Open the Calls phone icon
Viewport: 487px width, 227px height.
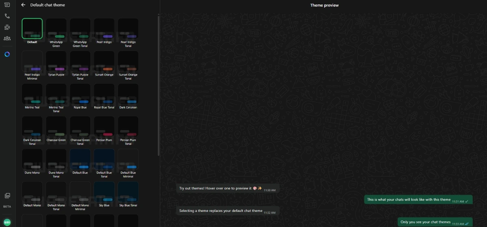(7, 16)
